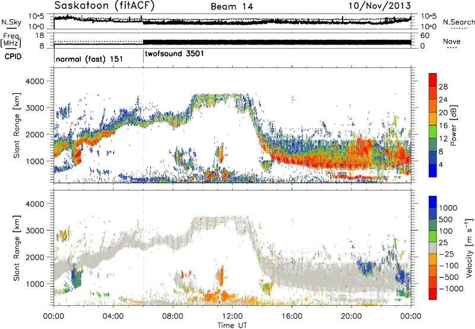Click the 'Velocity [m s-1]' colorbar label
Image resolution: width=475 pixels, height=329 pixels.
click(x=469, y=248)
